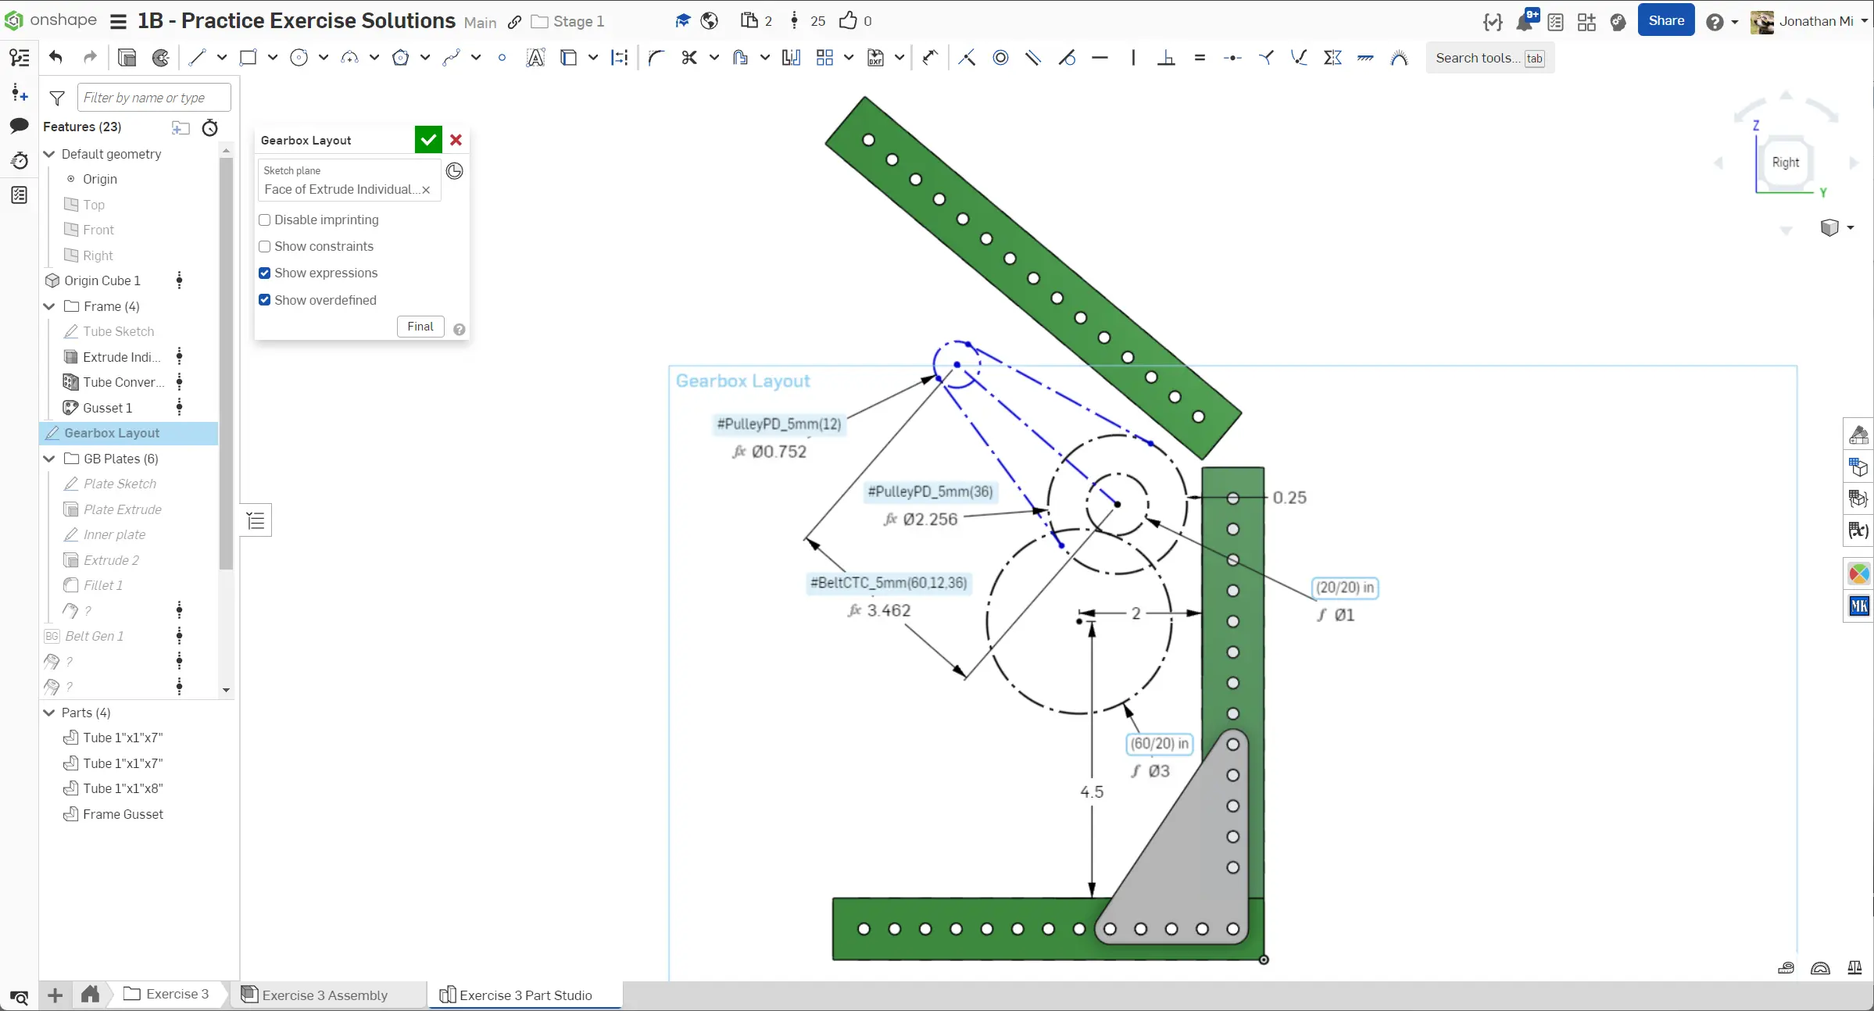Uncheck Show expressions option
This screenshot has height=1011, width=1874.
click(x=265, y=273)
